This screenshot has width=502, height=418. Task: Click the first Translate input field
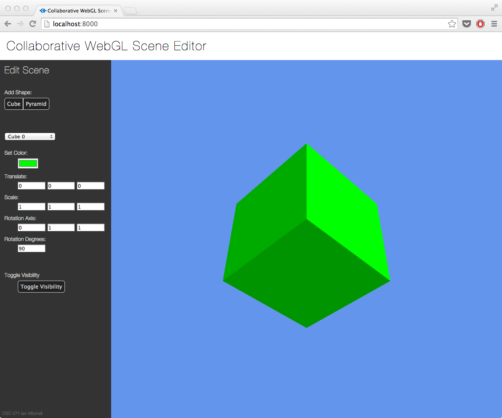[x=32, y=186]
